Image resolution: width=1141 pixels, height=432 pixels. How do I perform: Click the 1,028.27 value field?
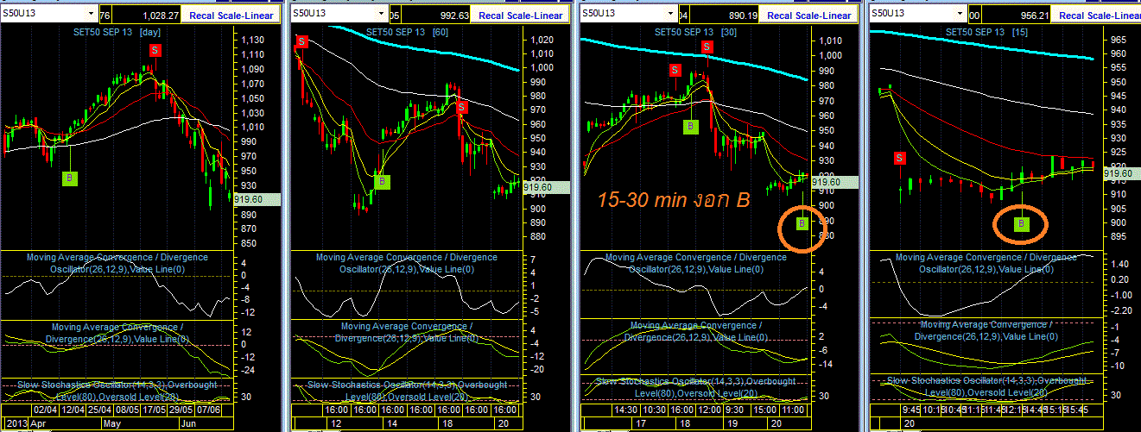click(148, 15)
